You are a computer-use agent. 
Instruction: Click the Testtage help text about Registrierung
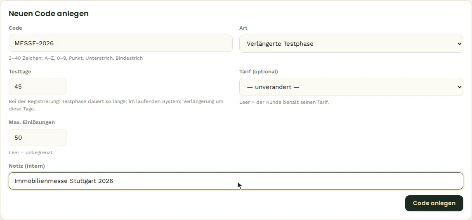(x=116, y=105)
